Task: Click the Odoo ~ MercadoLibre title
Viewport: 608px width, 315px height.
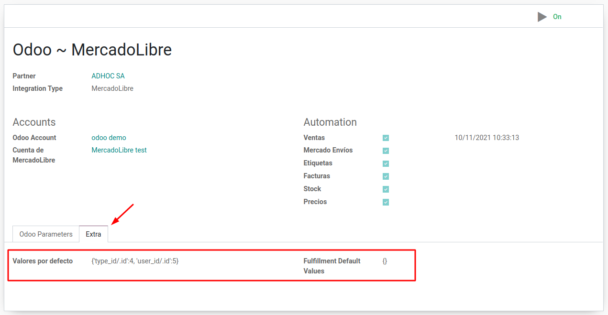Action: pos(92,50)
